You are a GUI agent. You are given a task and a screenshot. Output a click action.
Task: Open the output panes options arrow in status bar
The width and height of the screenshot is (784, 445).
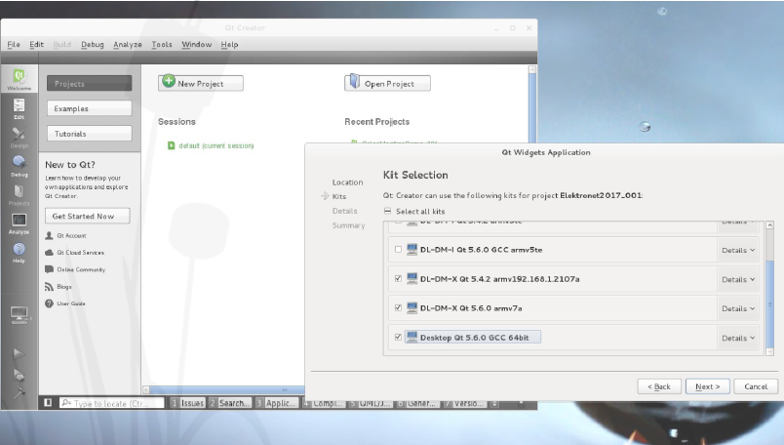point(494,403)
